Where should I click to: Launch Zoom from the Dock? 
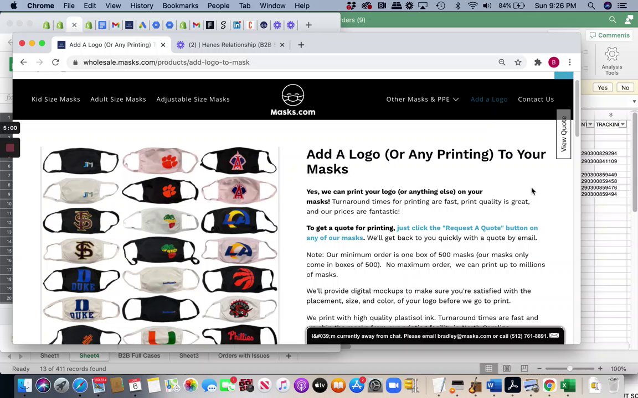[x=393, y=385]
